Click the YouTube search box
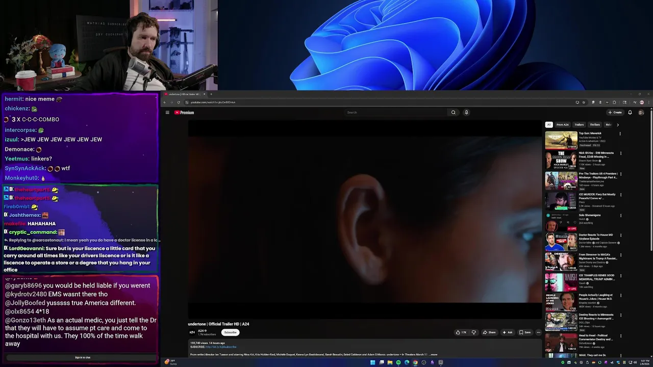Viewport: 653px width, 367px height. click(395, 113)
